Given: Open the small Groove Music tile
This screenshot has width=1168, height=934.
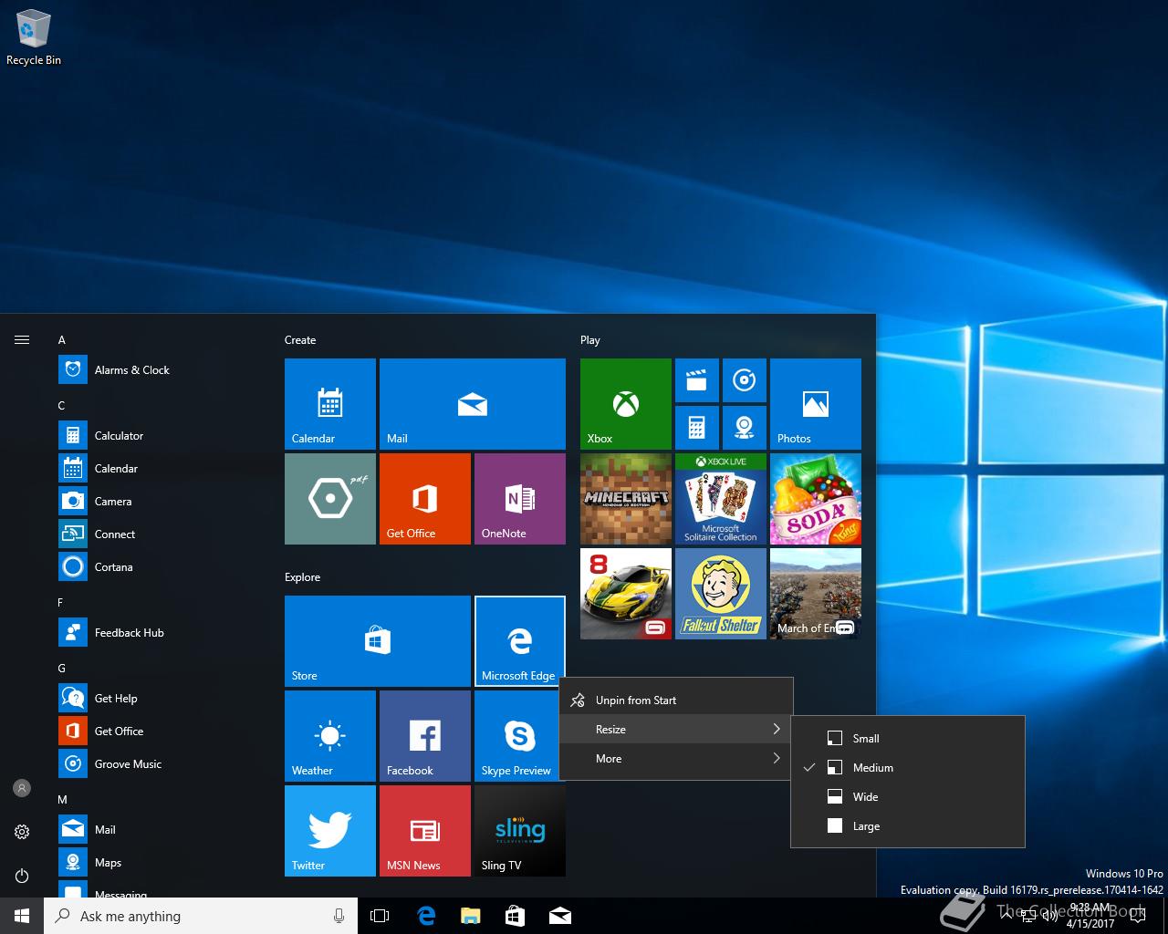Looking at the screenshot, I should [x=745, y=380].
